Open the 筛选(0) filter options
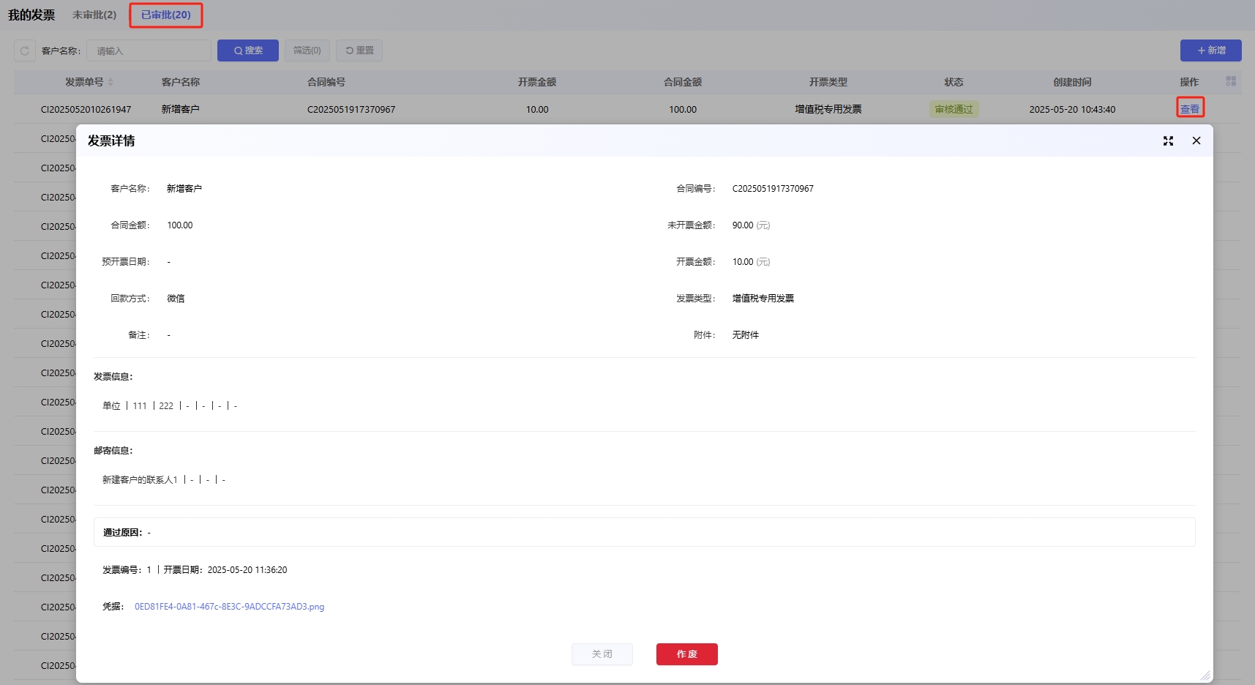This screenshot has width=1255, height=685. click(x=307, y=50)
